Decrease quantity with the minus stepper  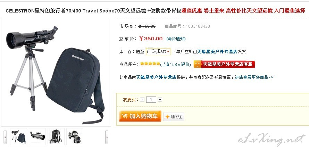pos(142,100)
